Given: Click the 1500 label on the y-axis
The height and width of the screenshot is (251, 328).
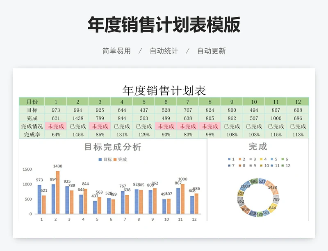Looking at the screenshot, I should click(x=27, y=169).
